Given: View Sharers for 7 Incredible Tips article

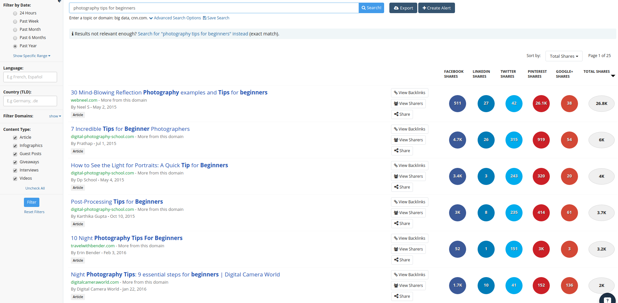Looking at the screenshot, I should coord(408,140).
